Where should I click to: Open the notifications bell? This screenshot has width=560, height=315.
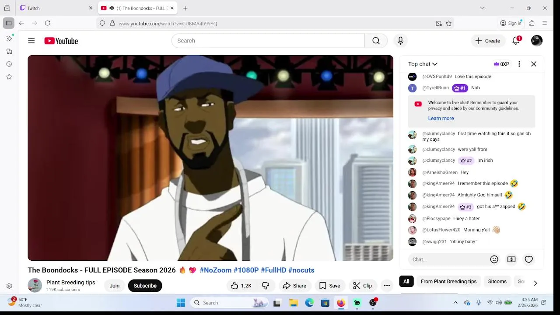click(x=516, y=41)
